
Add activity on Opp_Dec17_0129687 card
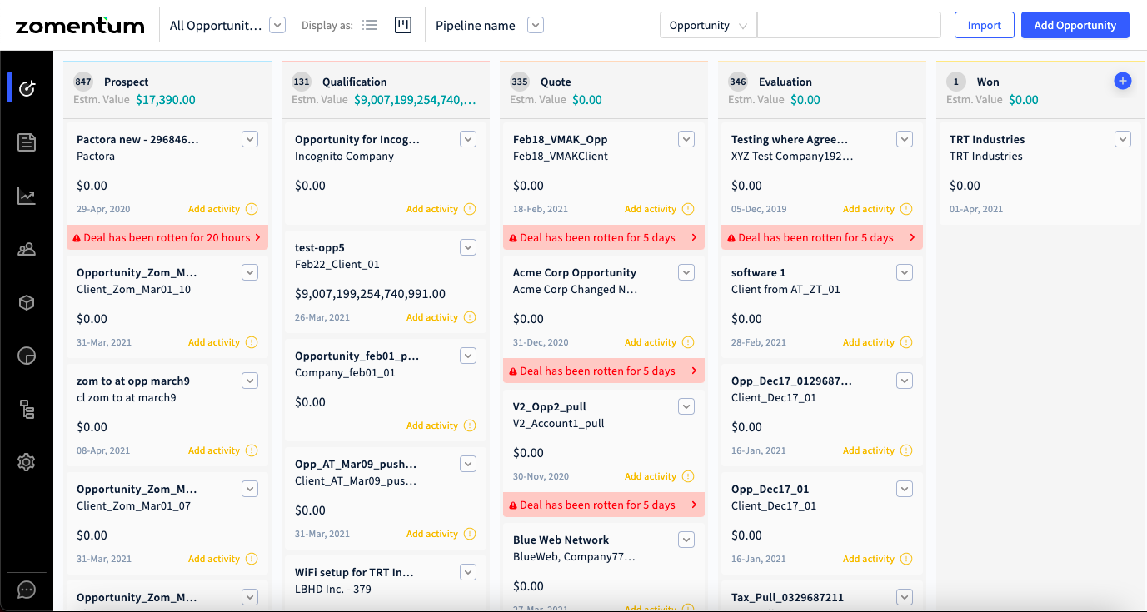click(869, 450)
